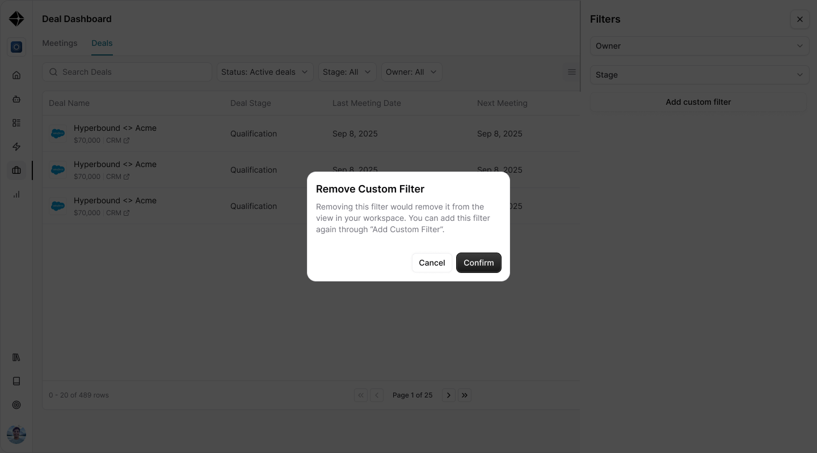This screenshot has width=817, height=453.
Task: Click the lightning bolt sidebar icon
Action: click(16, 147)
